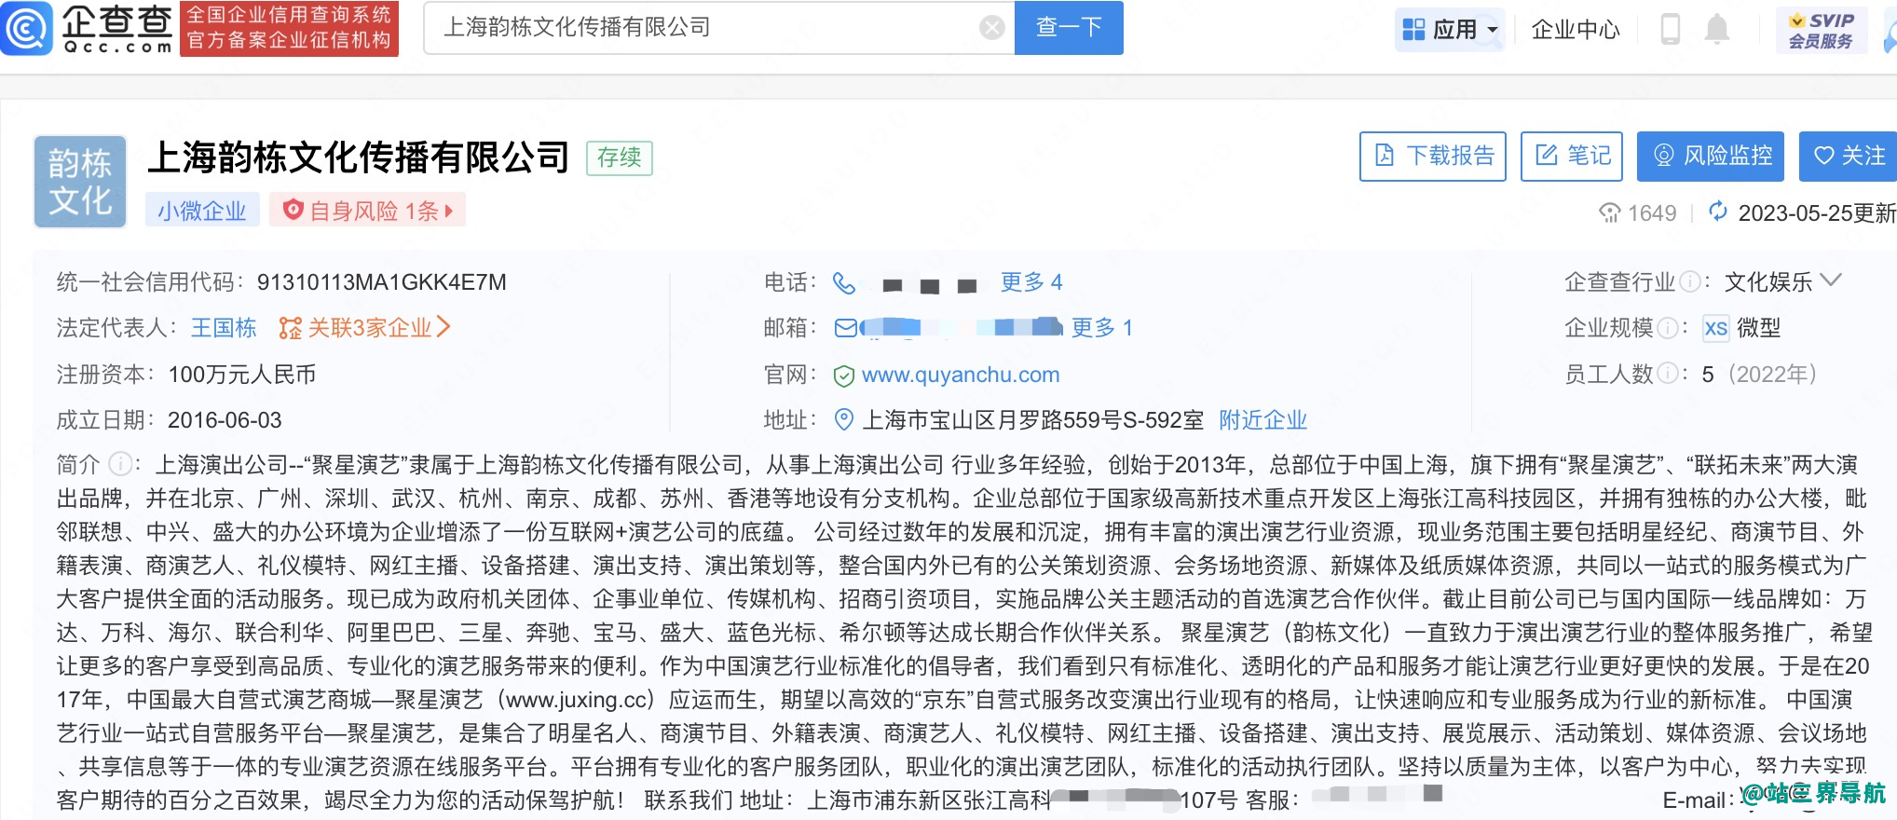The image size is (1897, 820).
Task: Click the location pin icon beside address
Action: [844, 420]
